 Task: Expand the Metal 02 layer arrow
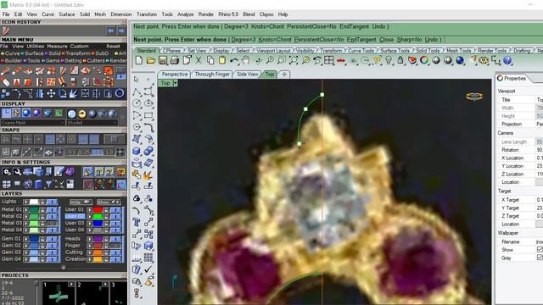pos(26,217)
